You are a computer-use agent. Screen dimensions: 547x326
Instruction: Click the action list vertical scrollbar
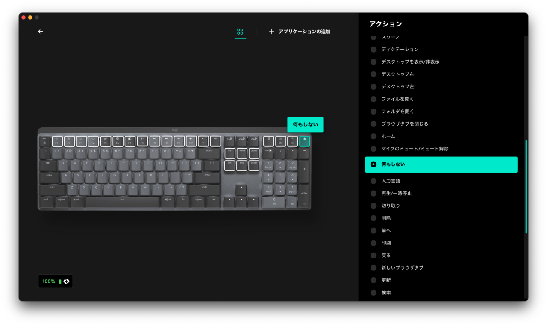click(526, 186)
